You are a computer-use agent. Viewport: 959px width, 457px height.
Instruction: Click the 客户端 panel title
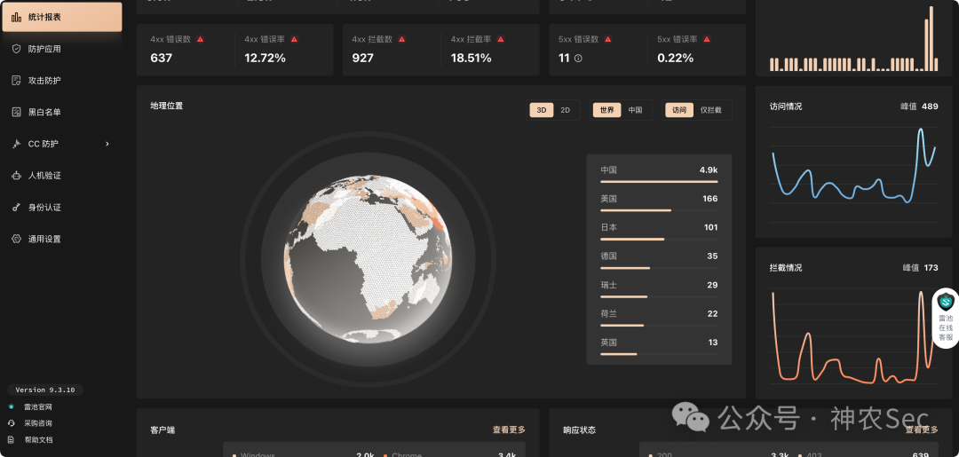(162, 430)
